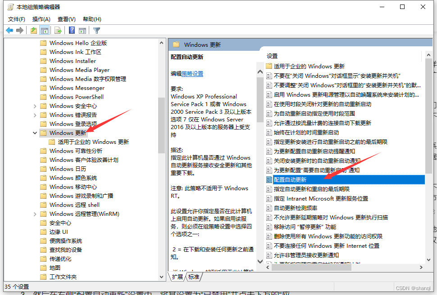The image size is (437, 295).
Task: Click the settings list horizontal scroll left arrow
Action: (x=268, y=267)
